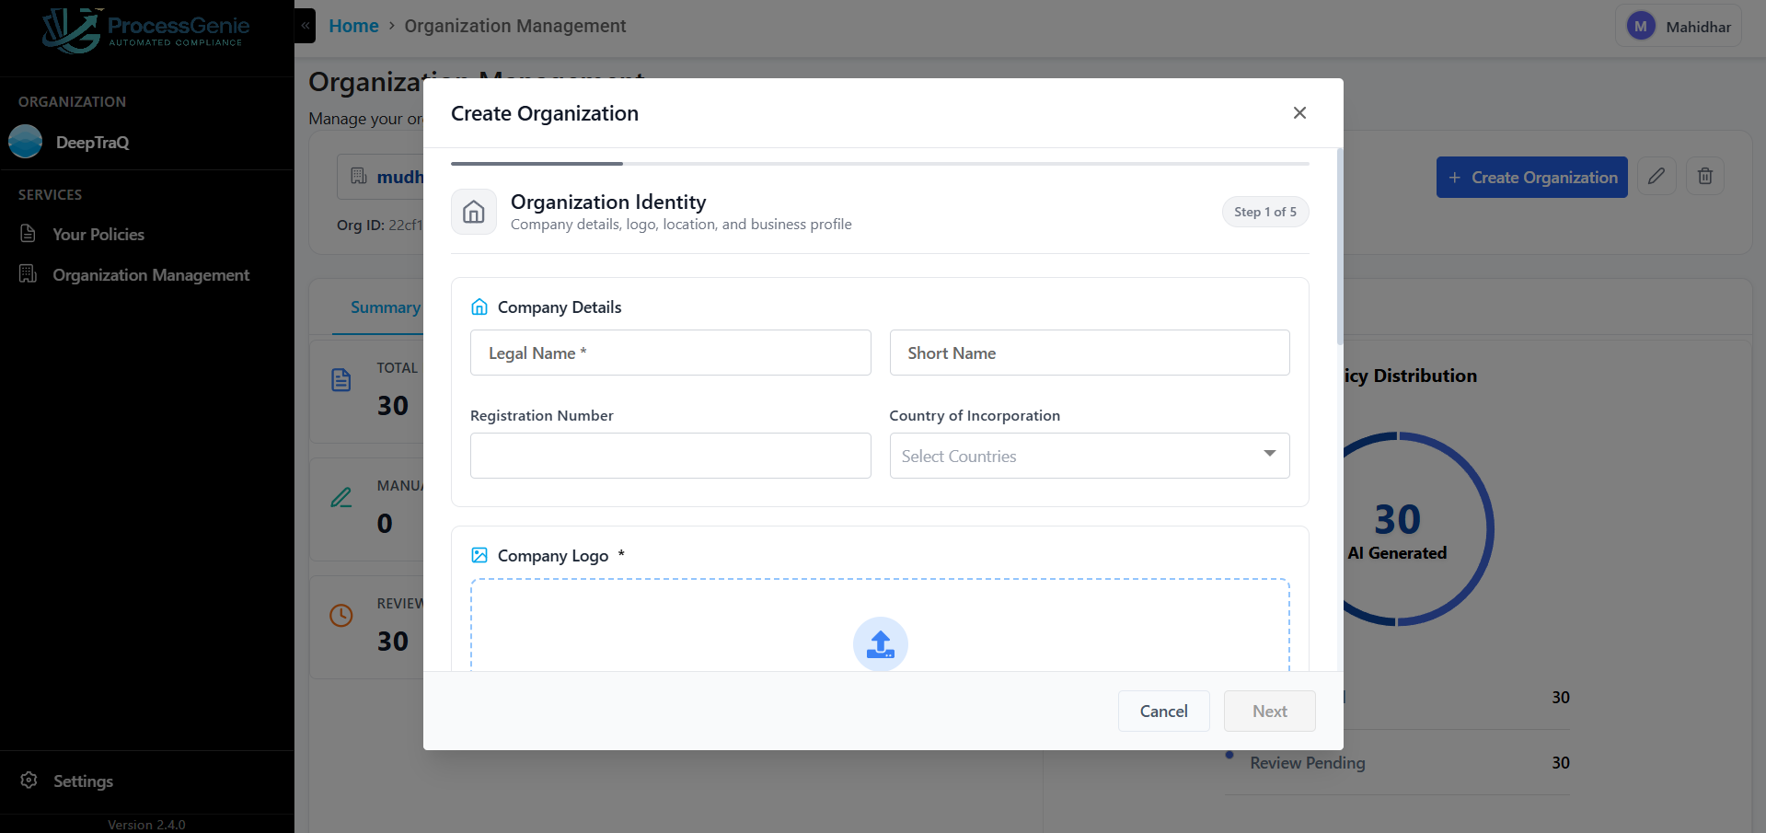This screenshot has height=833, width=1766.
Task: Click the Country of Incorporation label
Action: click(975, 416)
